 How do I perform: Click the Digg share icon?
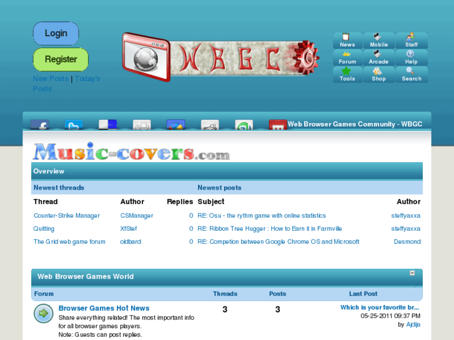point(142,125)
